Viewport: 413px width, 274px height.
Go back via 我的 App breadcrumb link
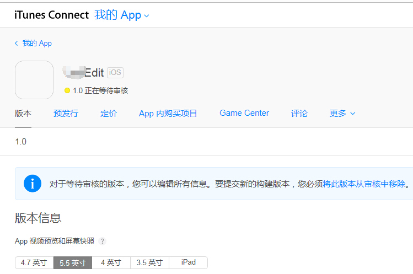point(37,43)
